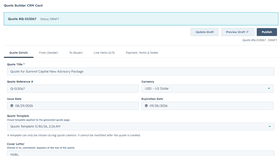The width and height of the screenshot is (280, 156).
Task: Select the Issue Date value 08/29/2026
Action: coord(24,106)
